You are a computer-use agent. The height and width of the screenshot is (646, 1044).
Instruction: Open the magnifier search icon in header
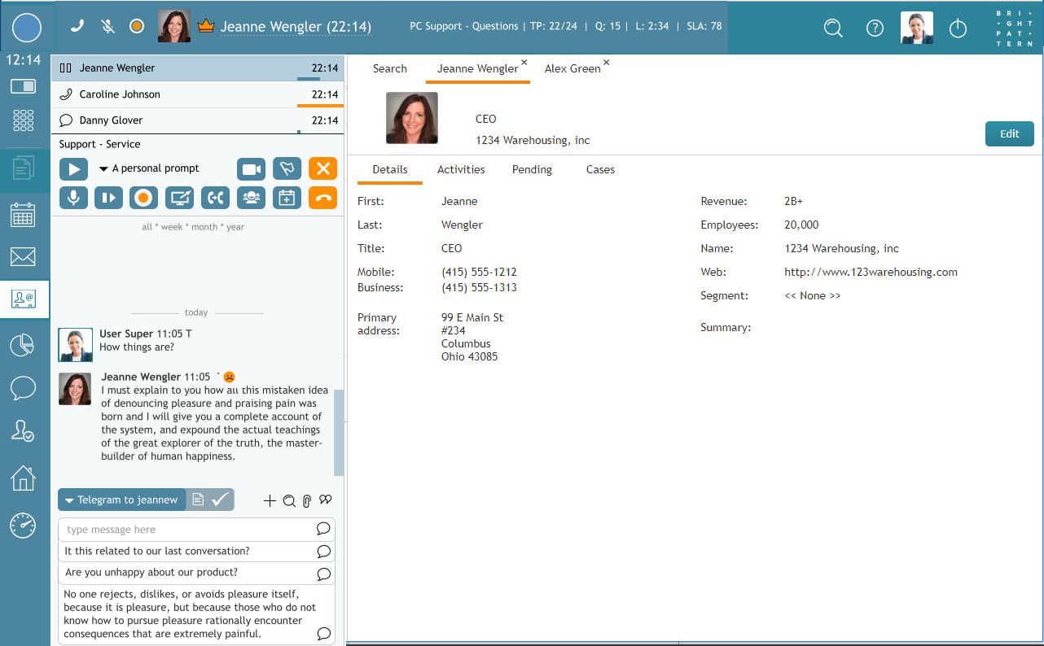point(833,28)
